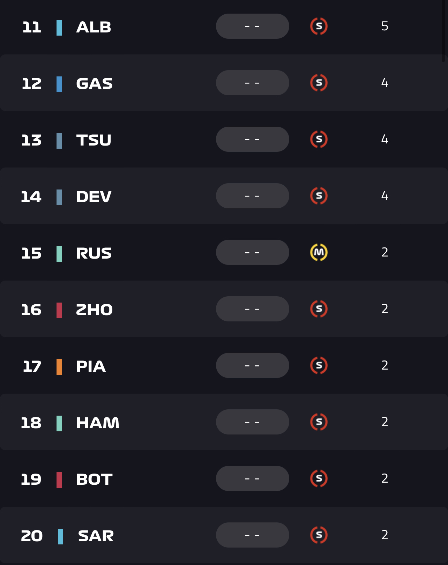Click the red team color bar beside BOT
Image resolution: width=448 pixels, height=565 pixels.
(59, 480)
